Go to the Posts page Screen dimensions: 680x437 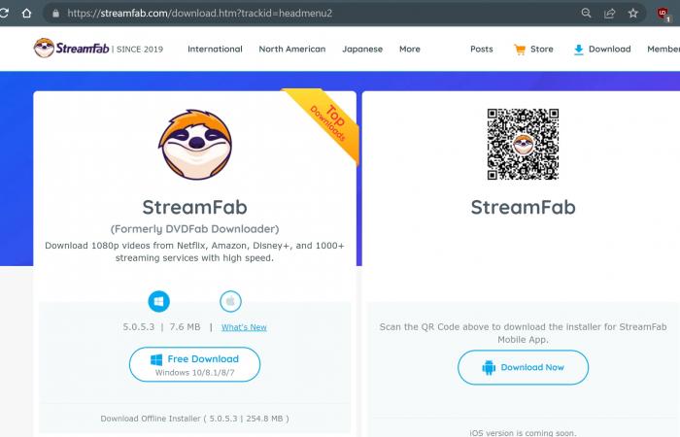click(482, 49)
